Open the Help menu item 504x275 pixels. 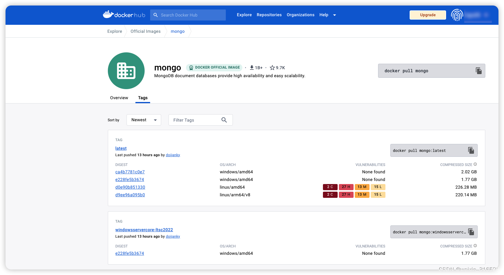(324, 15)
